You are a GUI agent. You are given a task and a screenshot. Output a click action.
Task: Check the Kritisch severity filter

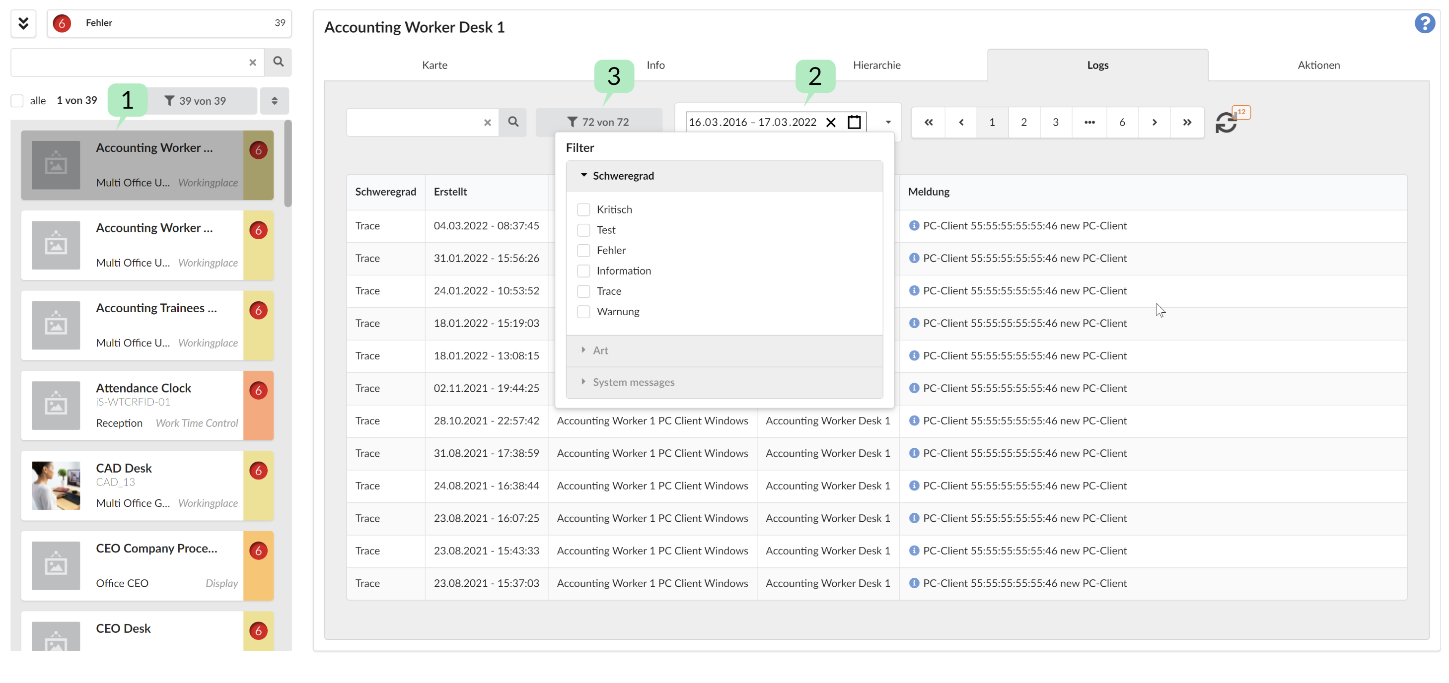click(583, 209)
